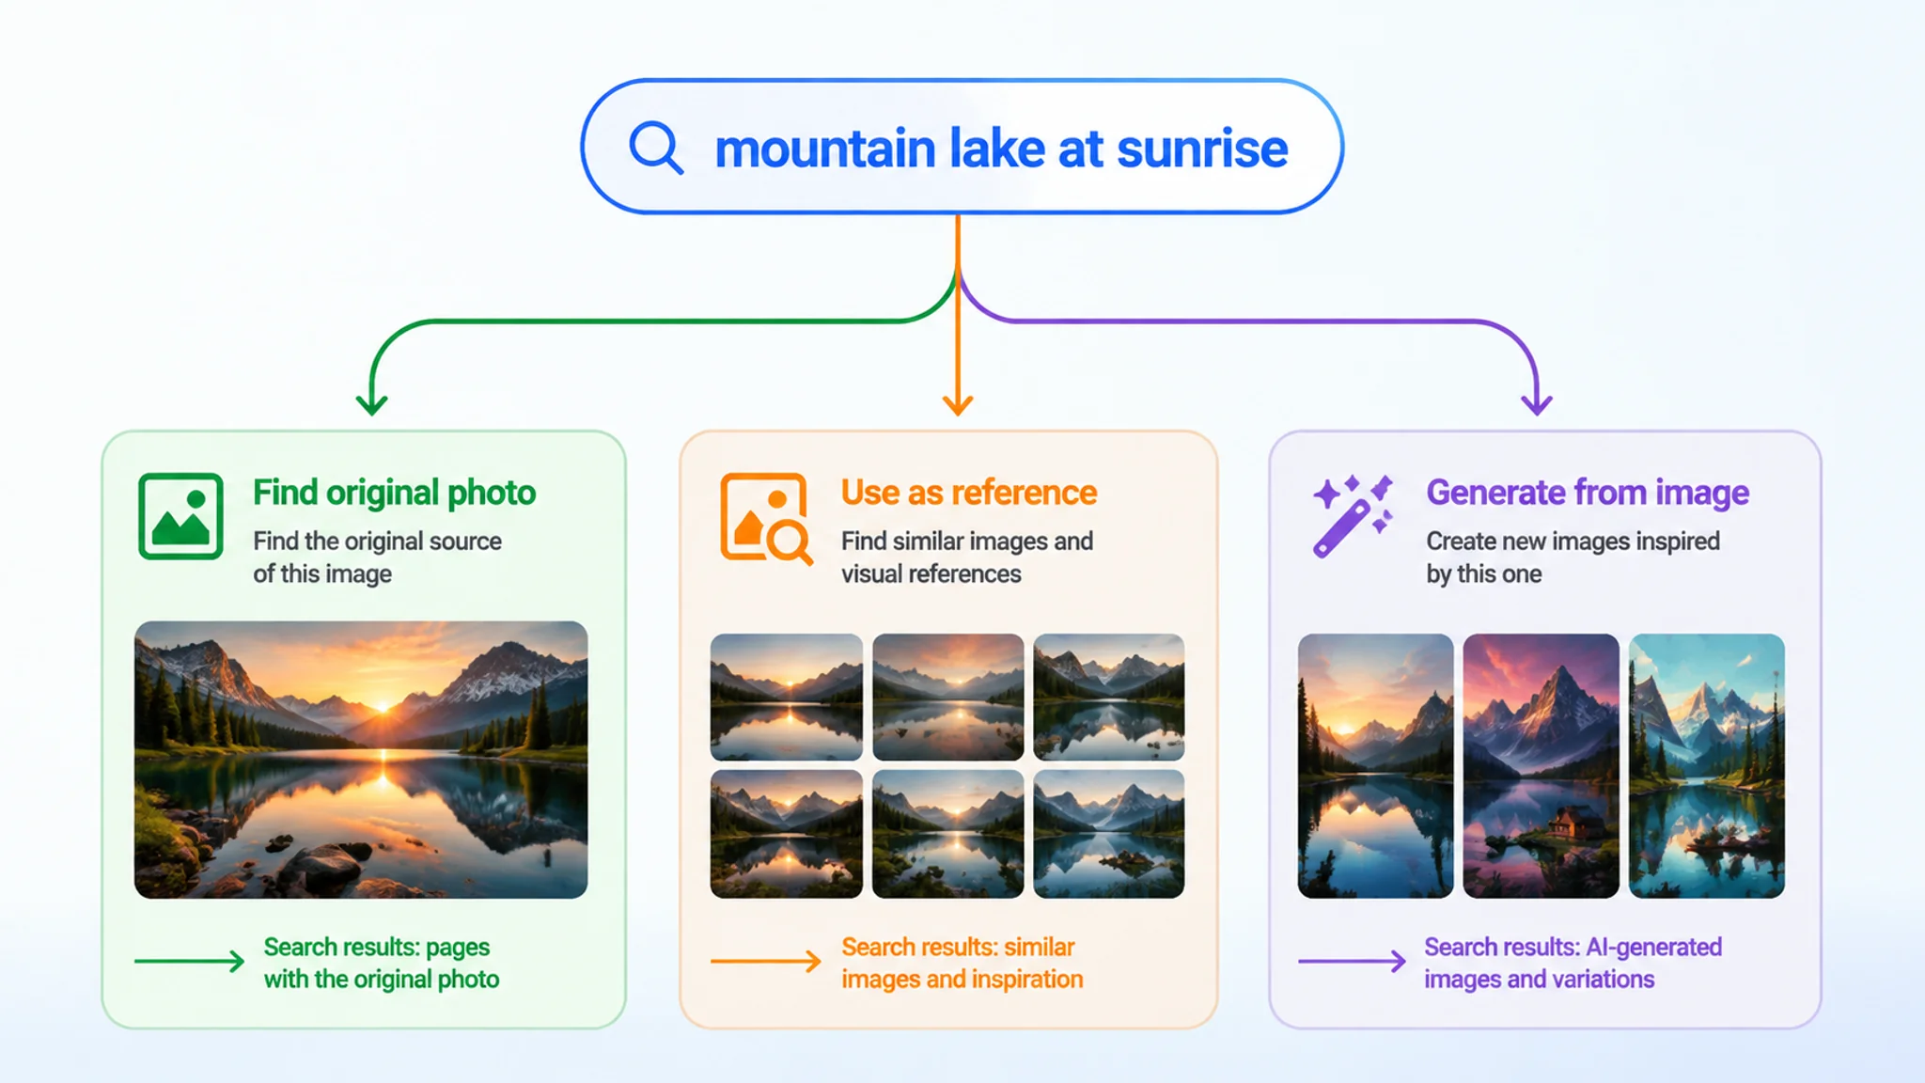Select the 'Generate from image' heading
This screenshot has height=1083, width=1925.
[x=1588, y=493]
